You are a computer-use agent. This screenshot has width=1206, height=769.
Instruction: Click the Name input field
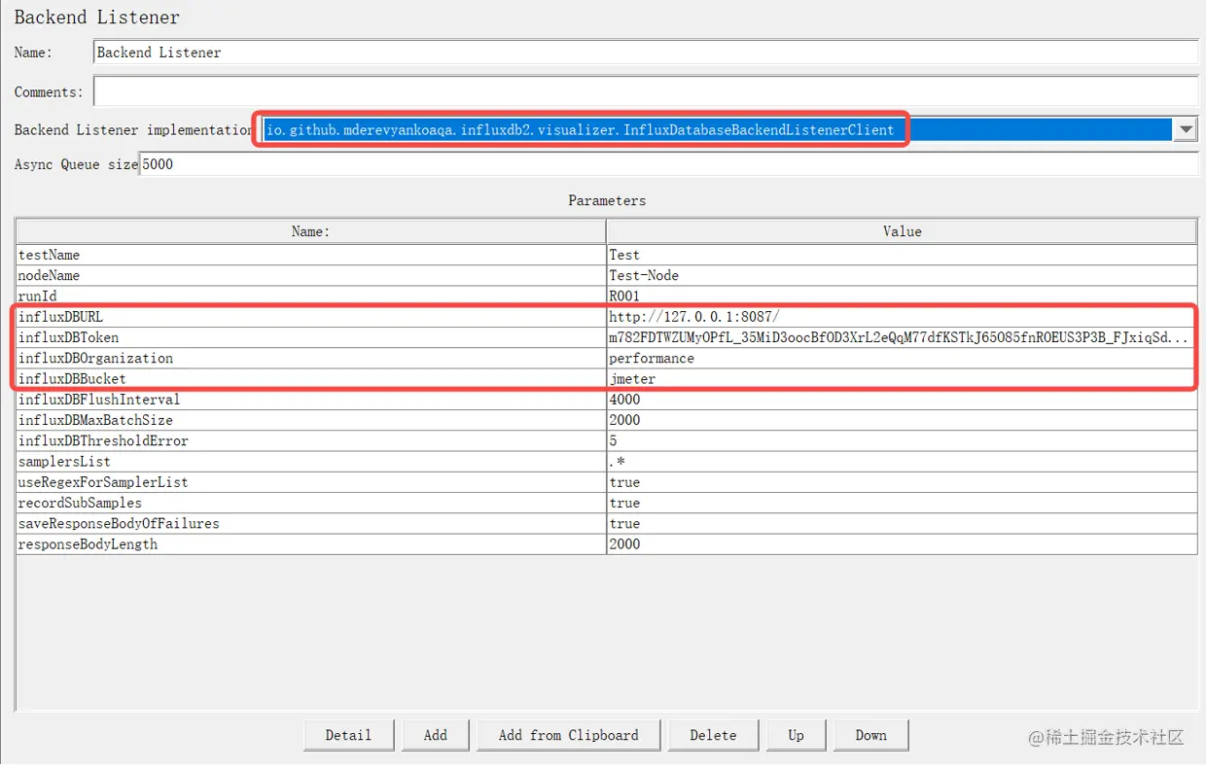tap(646, 52)
